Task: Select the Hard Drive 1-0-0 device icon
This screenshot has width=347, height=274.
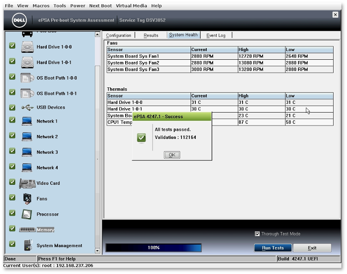Action: [27, 47]
